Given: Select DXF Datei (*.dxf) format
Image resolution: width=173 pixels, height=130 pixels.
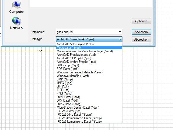Looking at the screenshot, I should 89,100.
